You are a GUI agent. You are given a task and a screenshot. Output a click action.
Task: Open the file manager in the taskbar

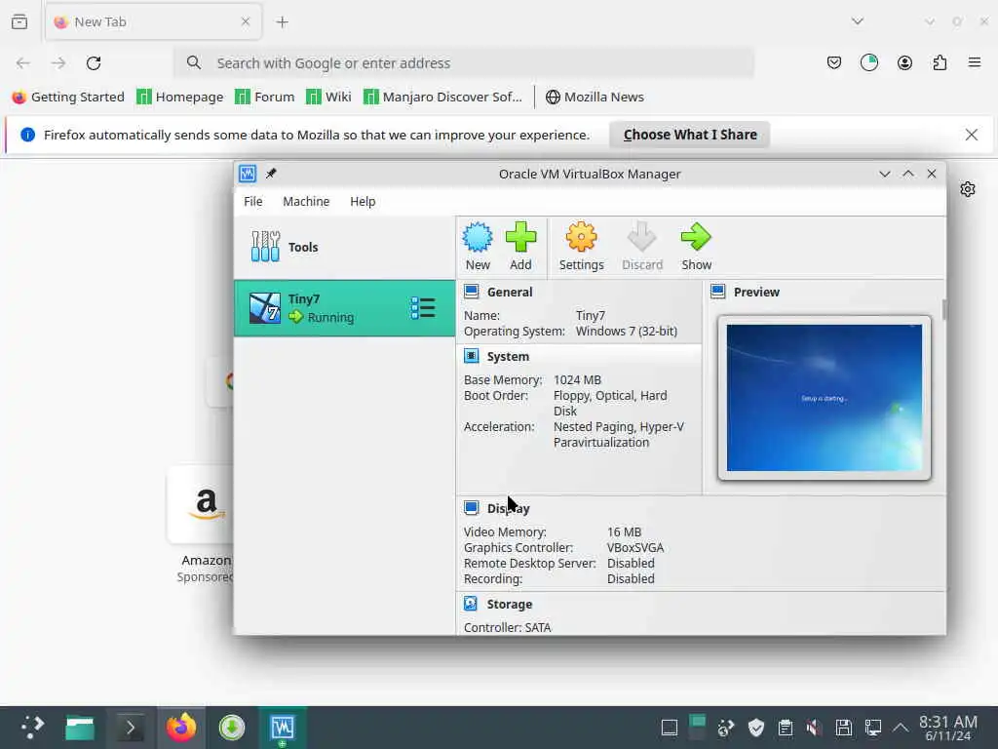[x=80, y=728]
